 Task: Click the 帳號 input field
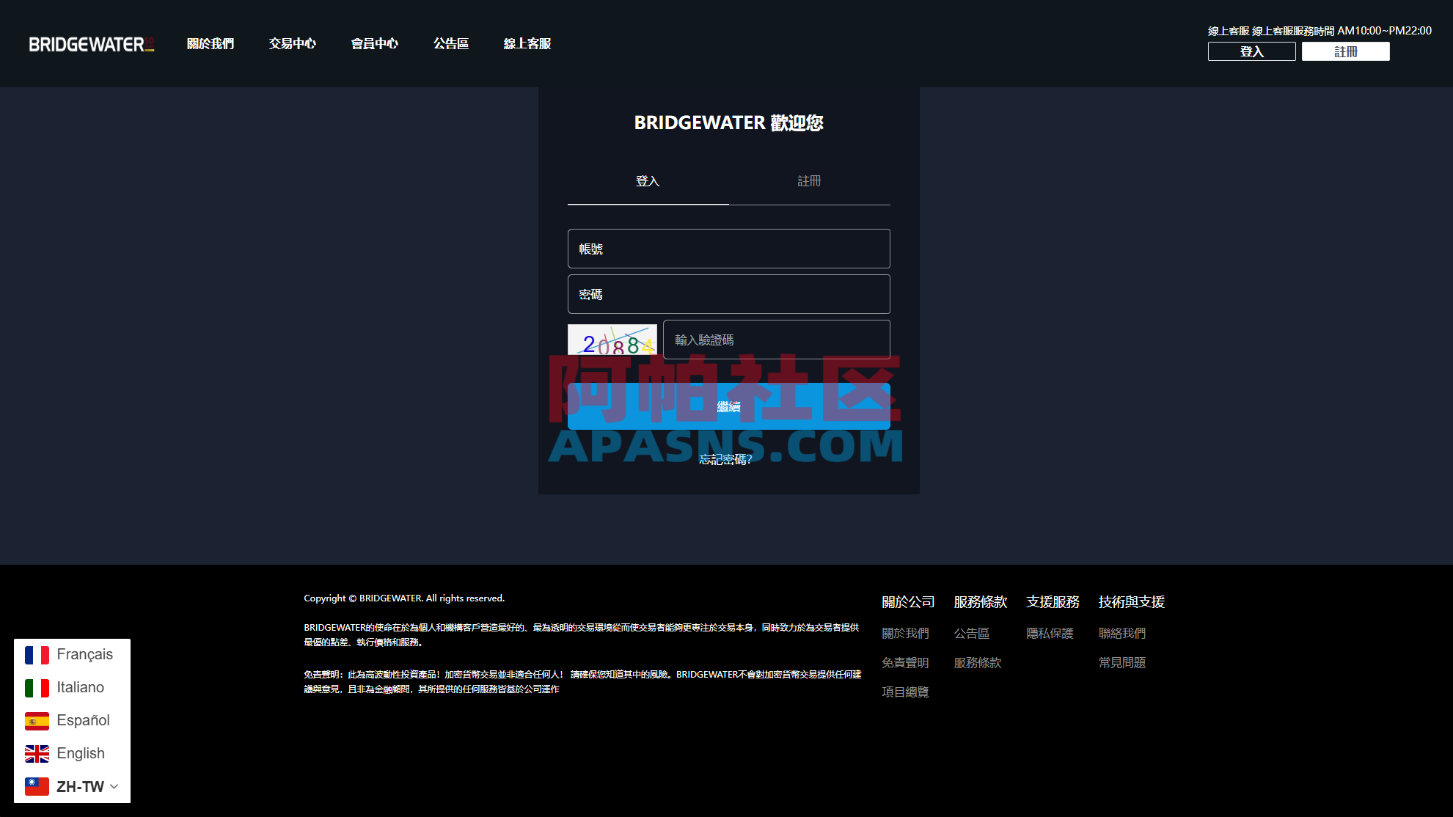[x=728, y=249]
